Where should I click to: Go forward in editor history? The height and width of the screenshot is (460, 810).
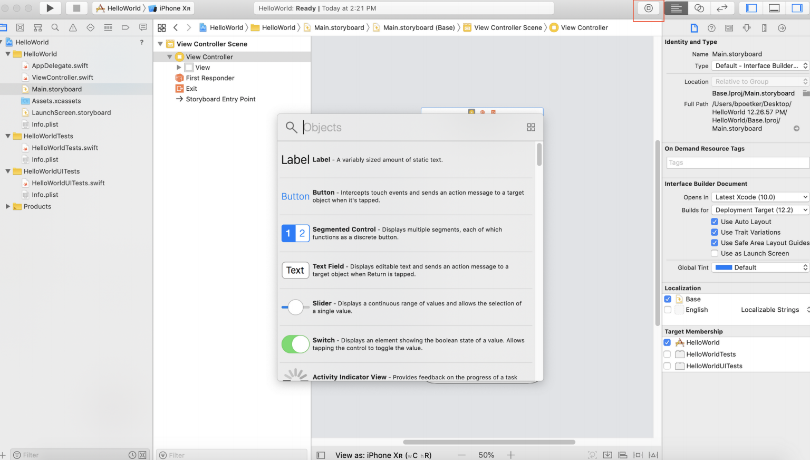[x=189, y=27]
